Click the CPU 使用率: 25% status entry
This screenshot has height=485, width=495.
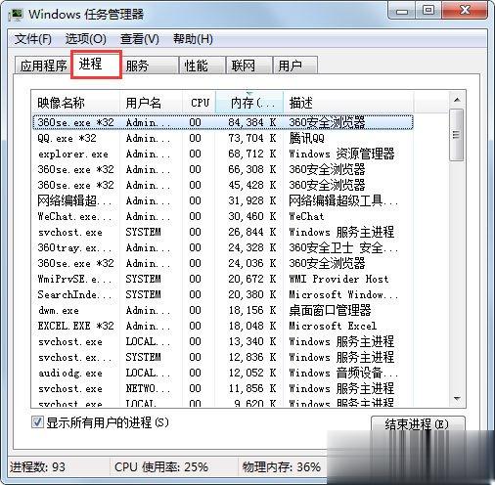point(161,467)
